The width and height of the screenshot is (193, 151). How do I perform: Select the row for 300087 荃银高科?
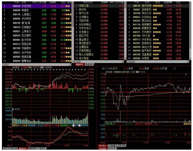tap(158, 10)
